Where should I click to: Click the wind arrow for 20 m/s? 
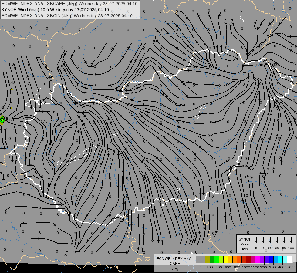click(x=270, y=240)
